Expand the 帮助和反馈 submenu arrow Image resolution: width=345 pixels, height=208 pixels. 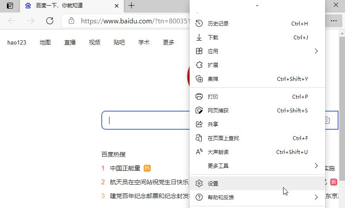pyautogui.click(x=316, y=197)
